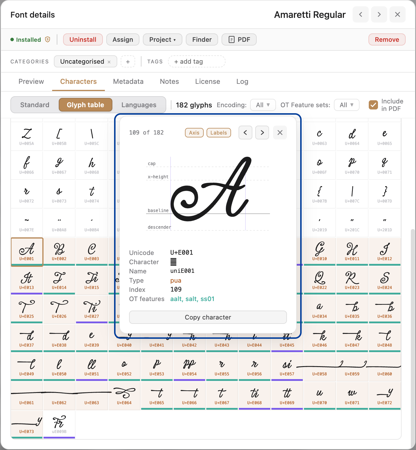This screenshot has height=450, width=416.
Task: Click the add tag input field
Action: pos(197,62)
